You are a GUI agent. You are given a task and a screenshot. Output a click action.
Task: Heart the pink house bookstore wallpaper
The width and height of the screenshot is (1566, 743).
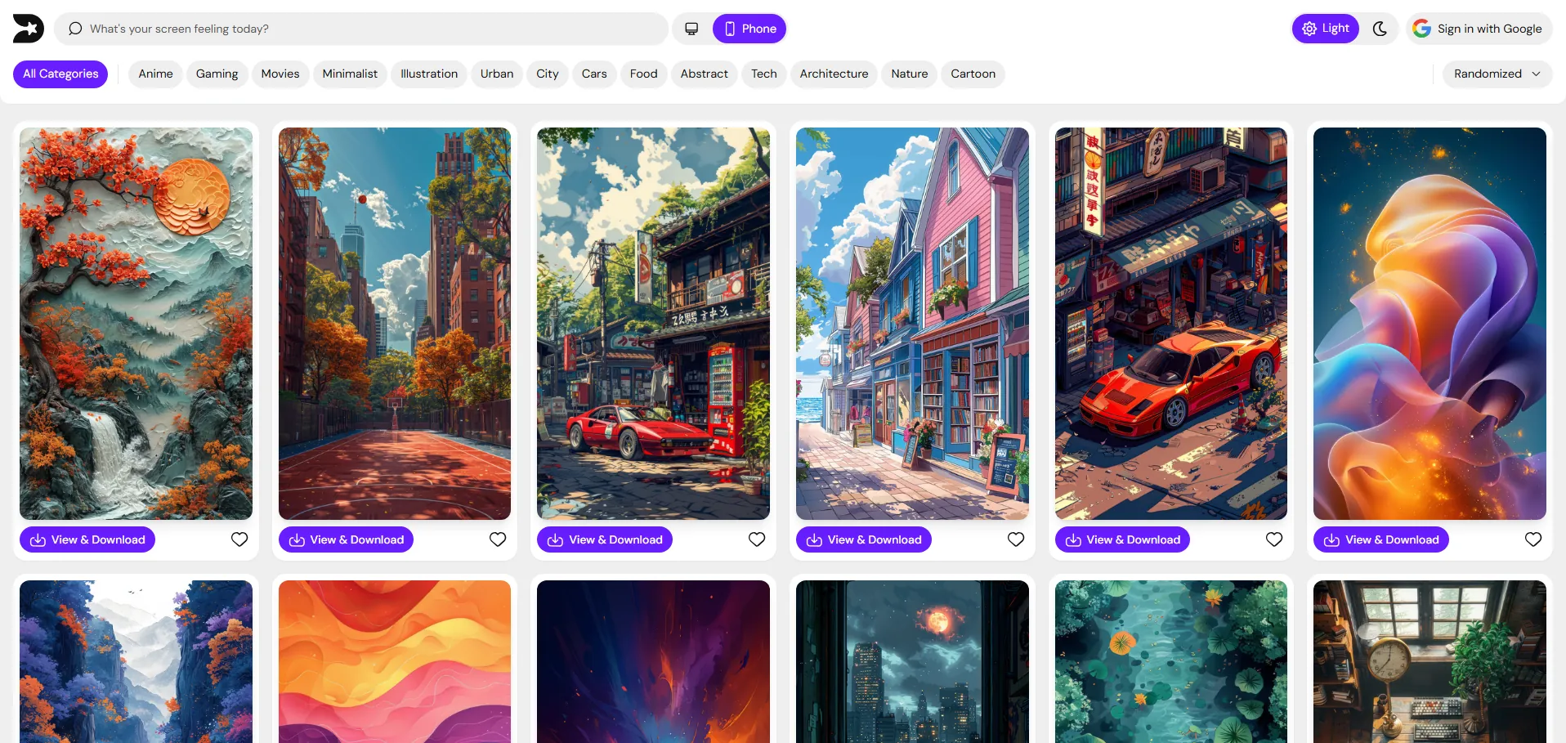1016,539
